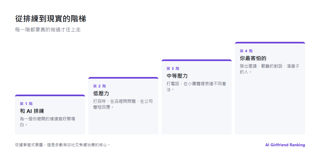Click the footnote 依據漸進式暴露
Viewport: 320px width, 158px height.
(63, 145)
